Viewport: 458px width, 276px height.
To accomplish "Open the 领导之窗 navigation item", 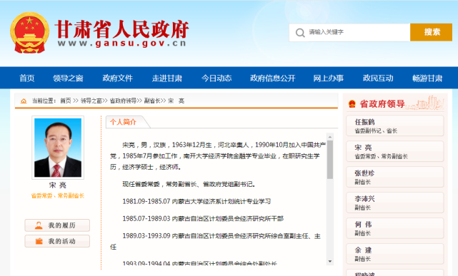I will (x=68, y=78).
